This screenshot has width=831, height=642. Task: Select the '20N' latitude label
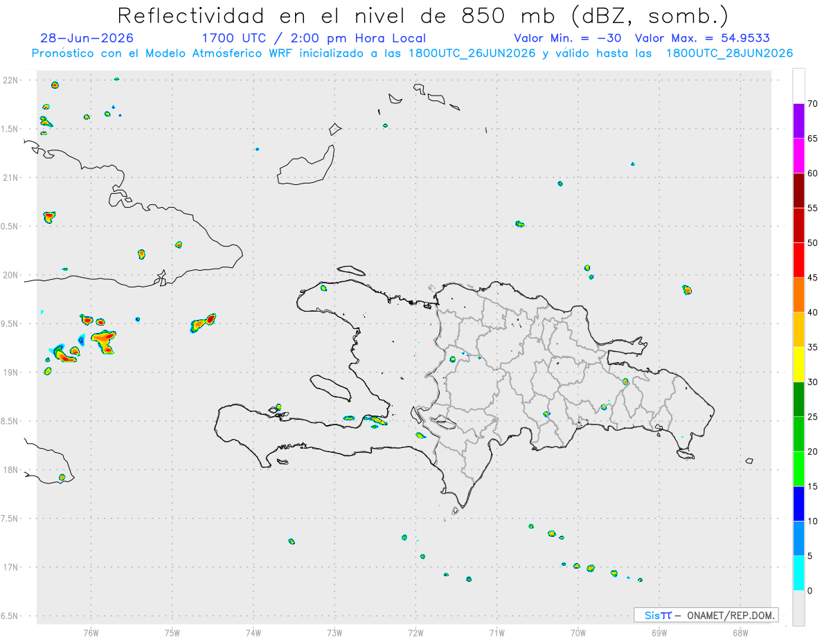11,275
